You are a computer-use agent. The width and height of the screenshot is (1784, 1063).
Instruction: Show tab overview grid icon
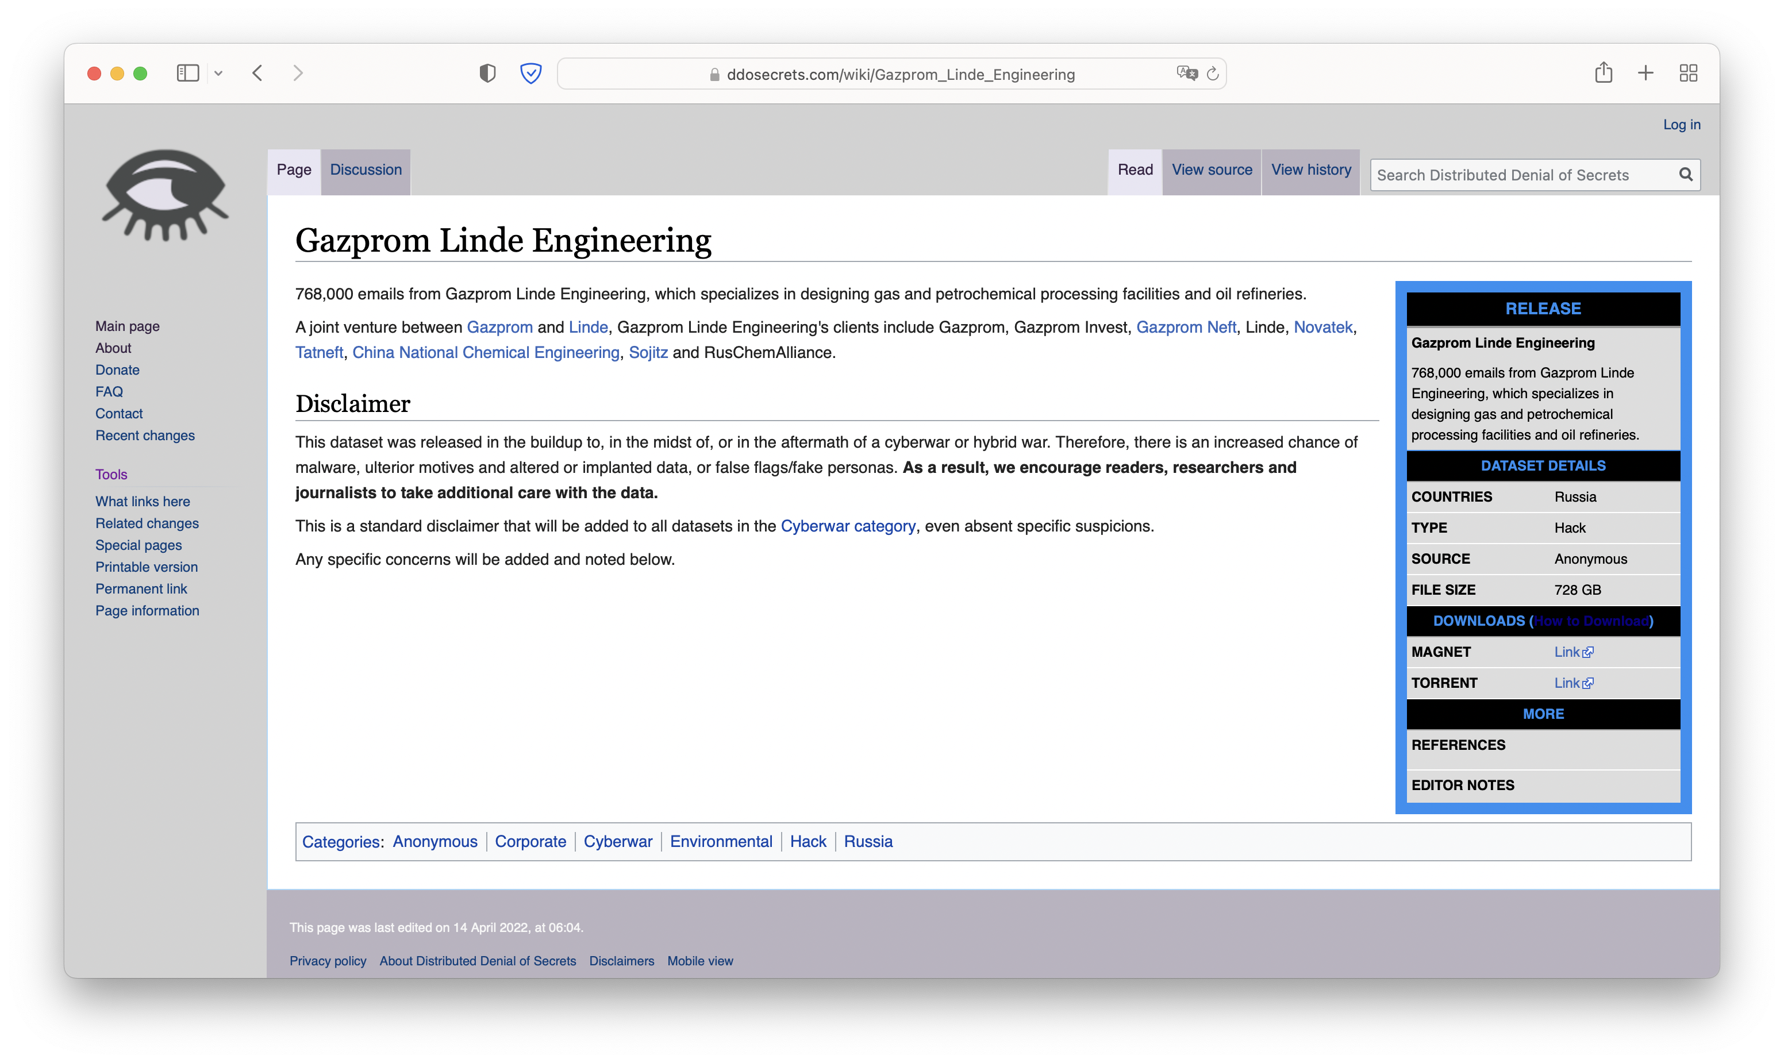[1688, 73]
